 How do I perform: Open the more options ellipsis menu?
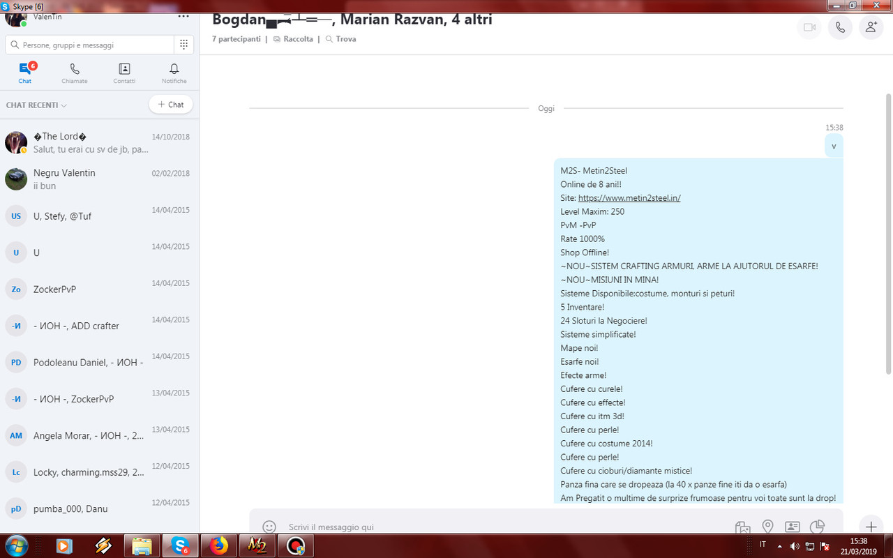point(183,16)
